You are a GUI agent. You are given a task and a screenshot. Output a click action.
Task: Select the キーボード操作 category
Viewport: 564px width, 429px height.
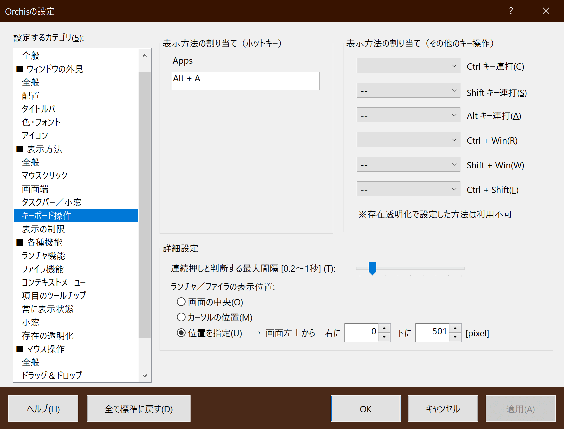(x=76, y=215)
